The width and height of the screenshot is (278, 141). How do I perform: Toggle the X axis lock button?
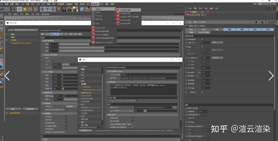tap(42, 9)
